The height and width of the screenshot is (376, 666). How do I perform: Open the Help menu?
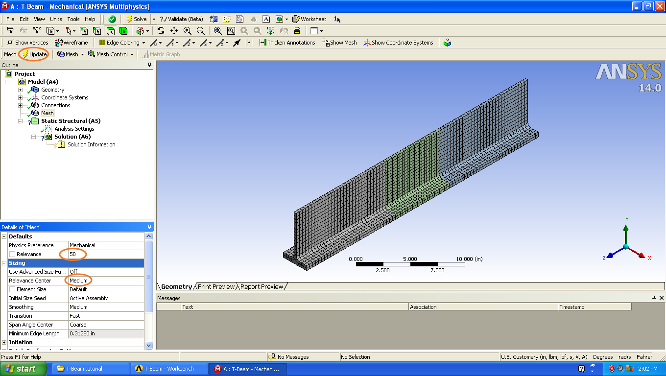[90, 19]
